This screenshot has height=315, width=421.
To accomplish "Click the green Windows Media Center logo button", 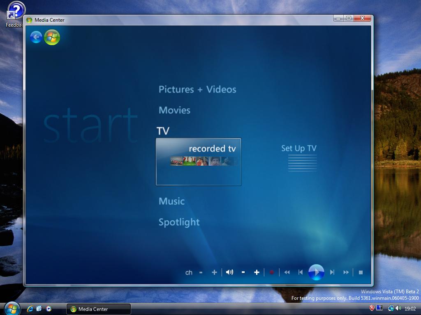I will (52, 37).
